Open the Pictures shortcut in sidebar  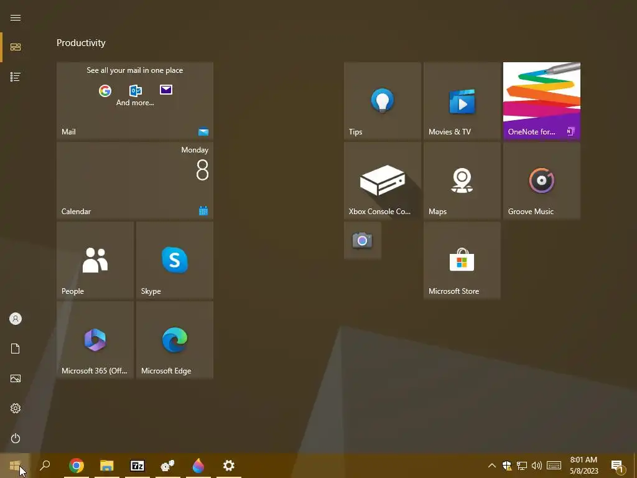tap(16, 378)
